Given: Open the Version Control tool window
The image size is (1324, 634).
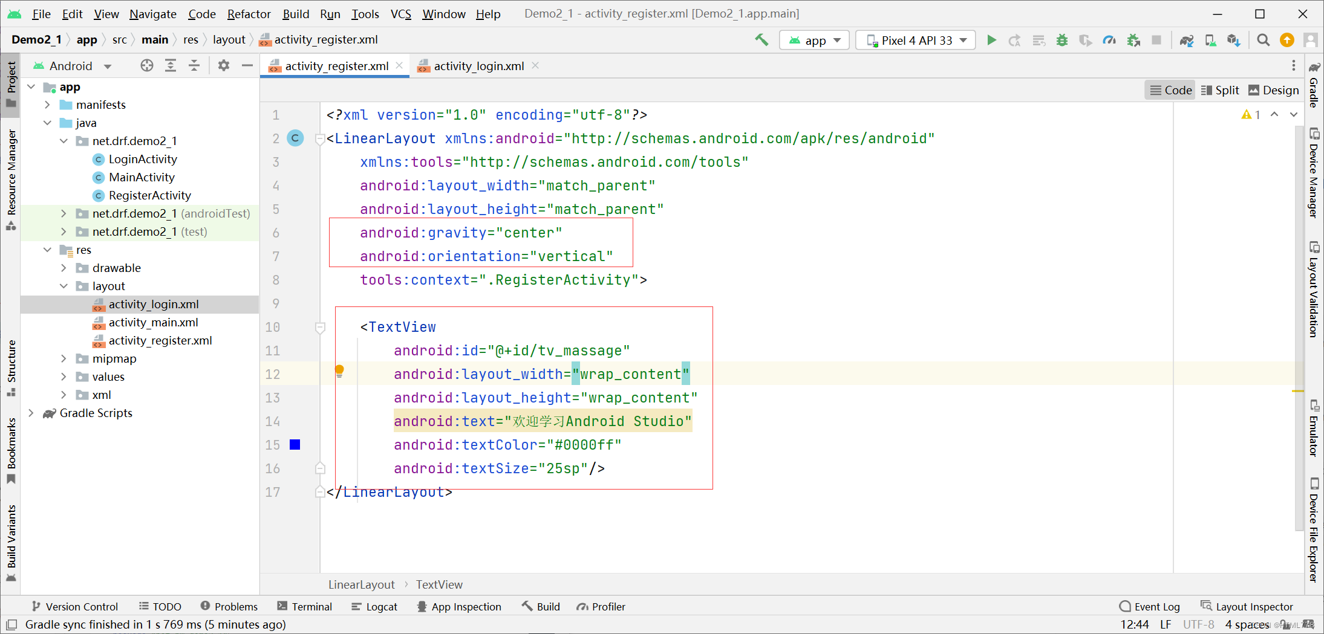Looking at the screenshot, I should click(x=75, y=606).
